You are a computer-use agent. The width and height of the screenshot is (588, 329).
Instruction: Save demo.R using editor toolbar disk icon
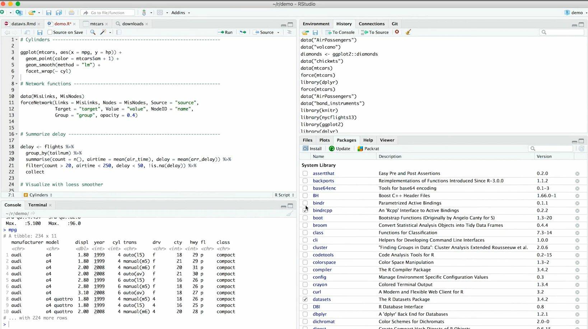40,32
